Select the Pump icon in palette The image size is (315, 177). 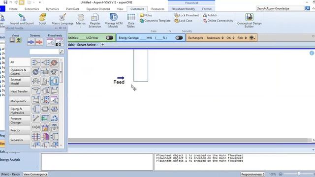(x=54, y=72)
